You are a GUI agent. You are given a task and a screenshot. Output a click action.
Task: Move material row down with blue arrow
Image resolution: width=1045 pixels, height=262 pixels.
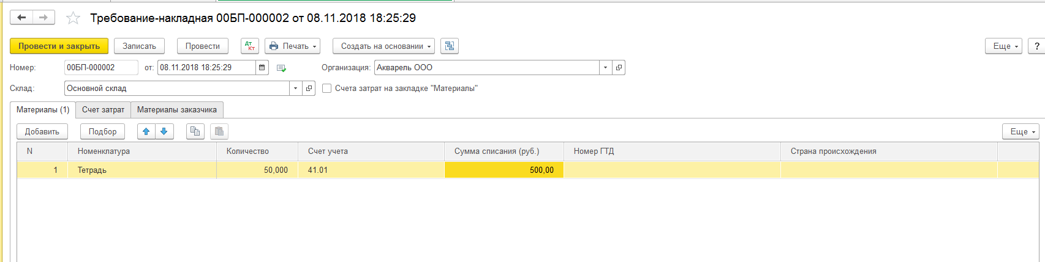[164, 131]
